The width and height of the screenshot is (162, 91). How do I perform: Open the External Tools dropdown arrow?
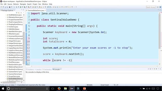click(31, 7)
